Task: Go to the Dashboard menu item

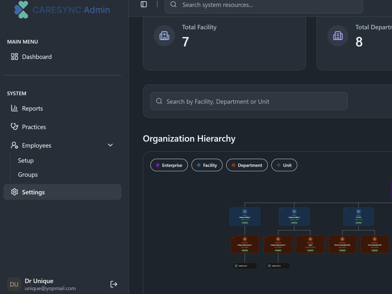Action: point(62,57)
